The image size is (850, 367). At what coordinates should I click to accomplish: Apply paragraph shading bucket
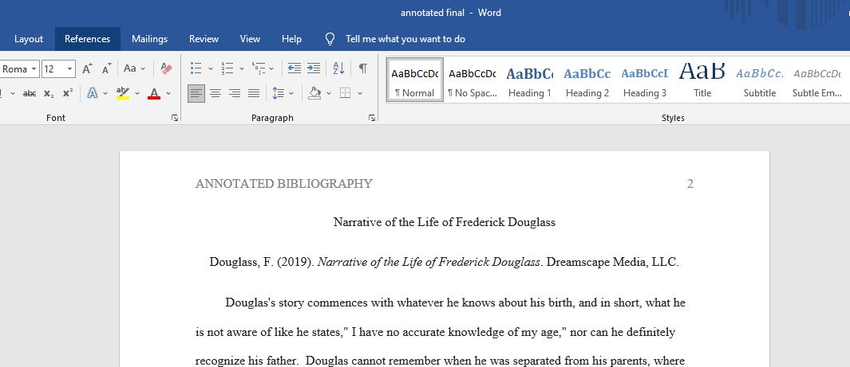click(314, 93)
